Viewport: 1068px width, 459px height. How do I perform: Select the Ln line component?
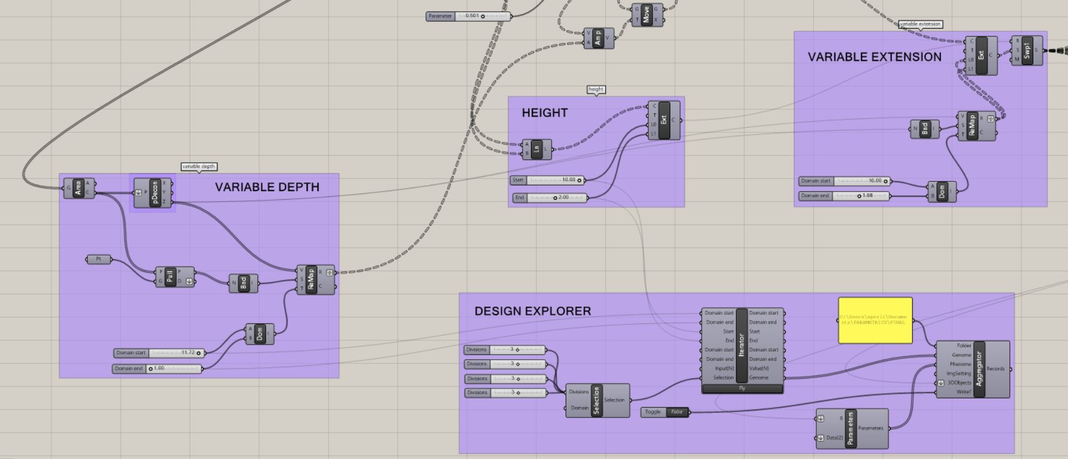(x=537, y=150)
